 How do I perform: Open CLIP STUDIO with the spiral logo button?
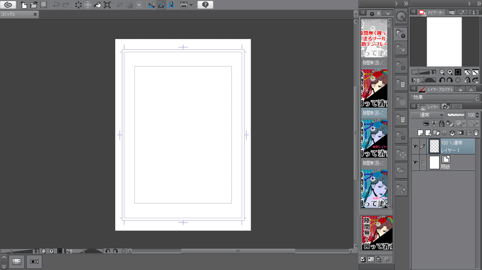click(x=8, y=5)
